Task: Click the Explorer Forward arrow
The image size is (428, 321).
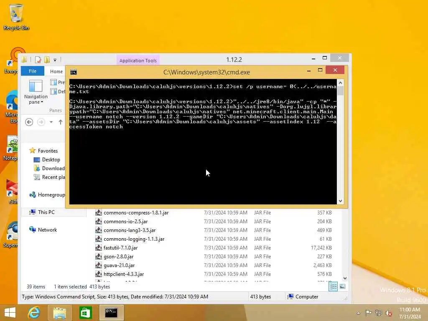Action: point(41,122)
